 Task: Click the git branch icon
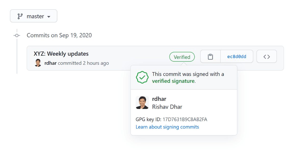pyautogui.click(x=20, y=16)
